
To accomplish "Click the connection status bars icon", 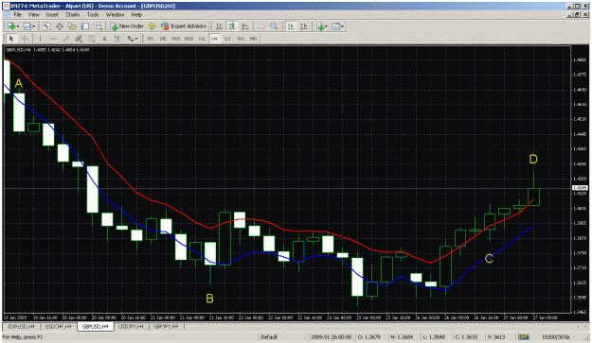I will [x=523, y=337].
